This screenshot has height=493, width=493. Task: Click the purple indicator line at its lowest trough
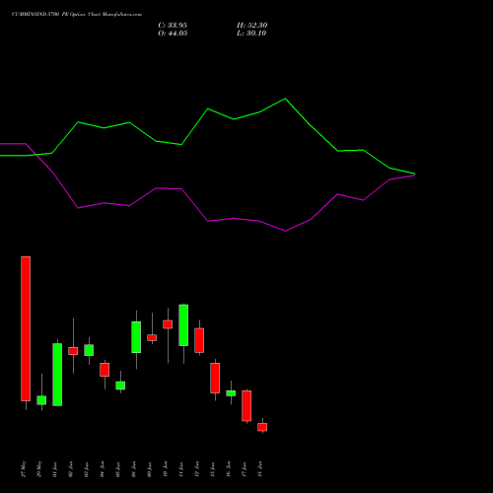pyautogui.click(x=285, y=231)
